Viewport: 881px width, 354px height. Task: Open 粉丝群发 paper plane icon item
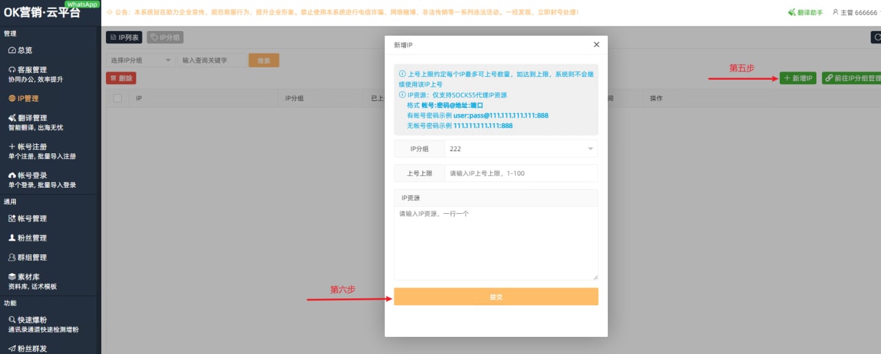12,349
